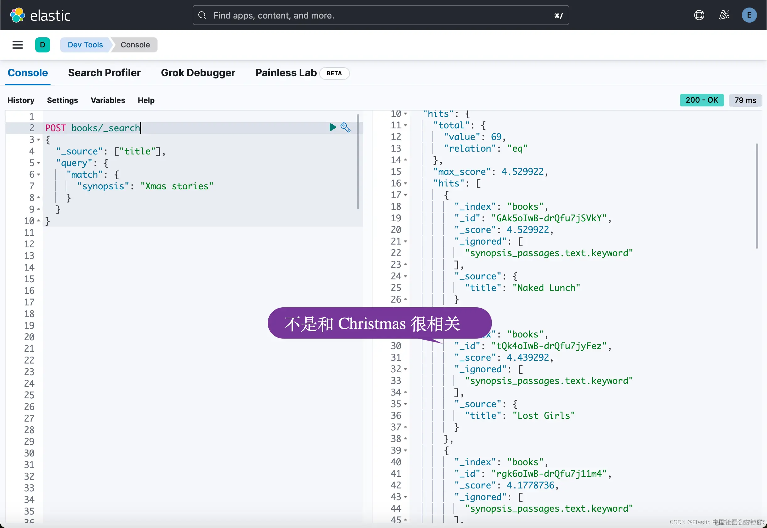
Task: Open the wrench request options icon
Action: (345, 127)
